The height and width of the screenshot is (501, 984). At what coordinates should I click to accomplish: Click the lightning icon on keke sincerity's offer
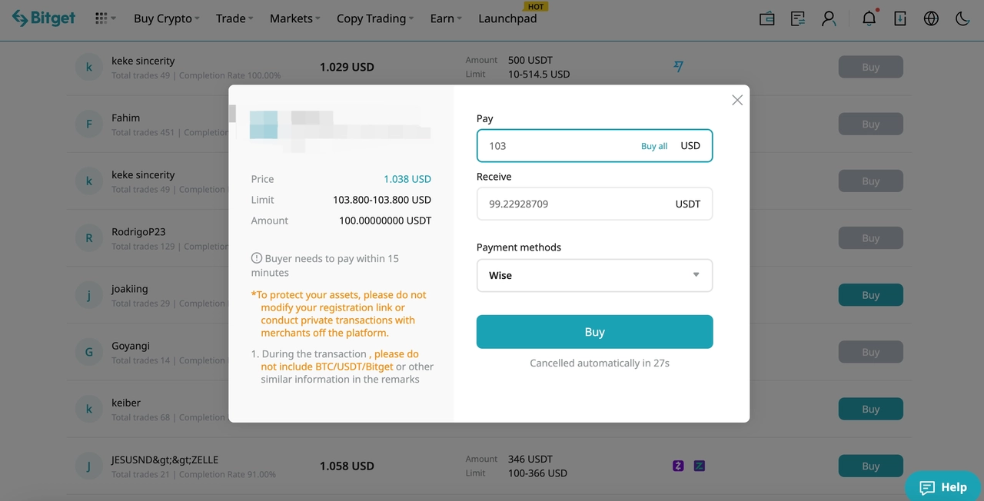678,67
